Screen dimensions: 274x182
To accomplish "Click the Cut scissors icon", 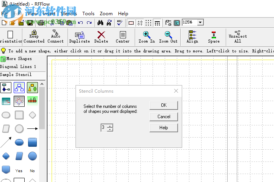I will 52,22.
